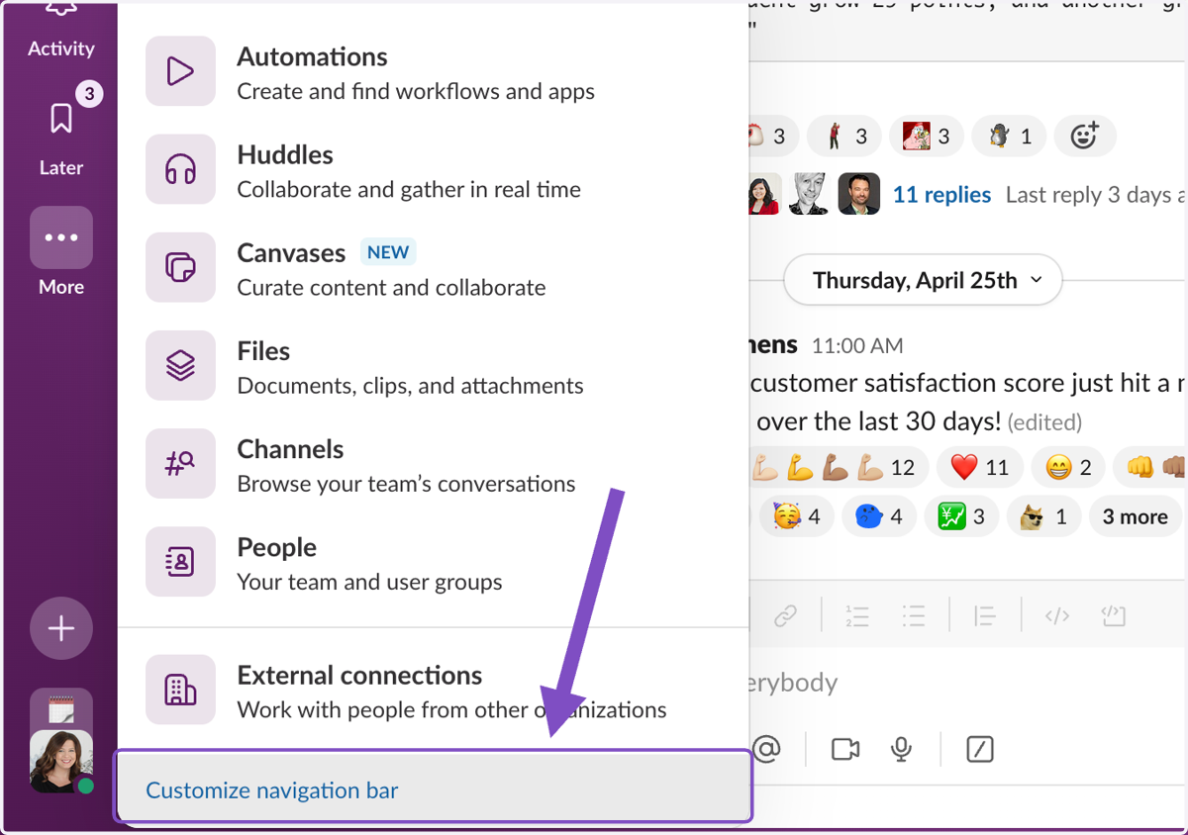Click the insert link formatting icon
Image resolution: width=1188 pixels, height=835 pixels.
(x=785, y=616)
